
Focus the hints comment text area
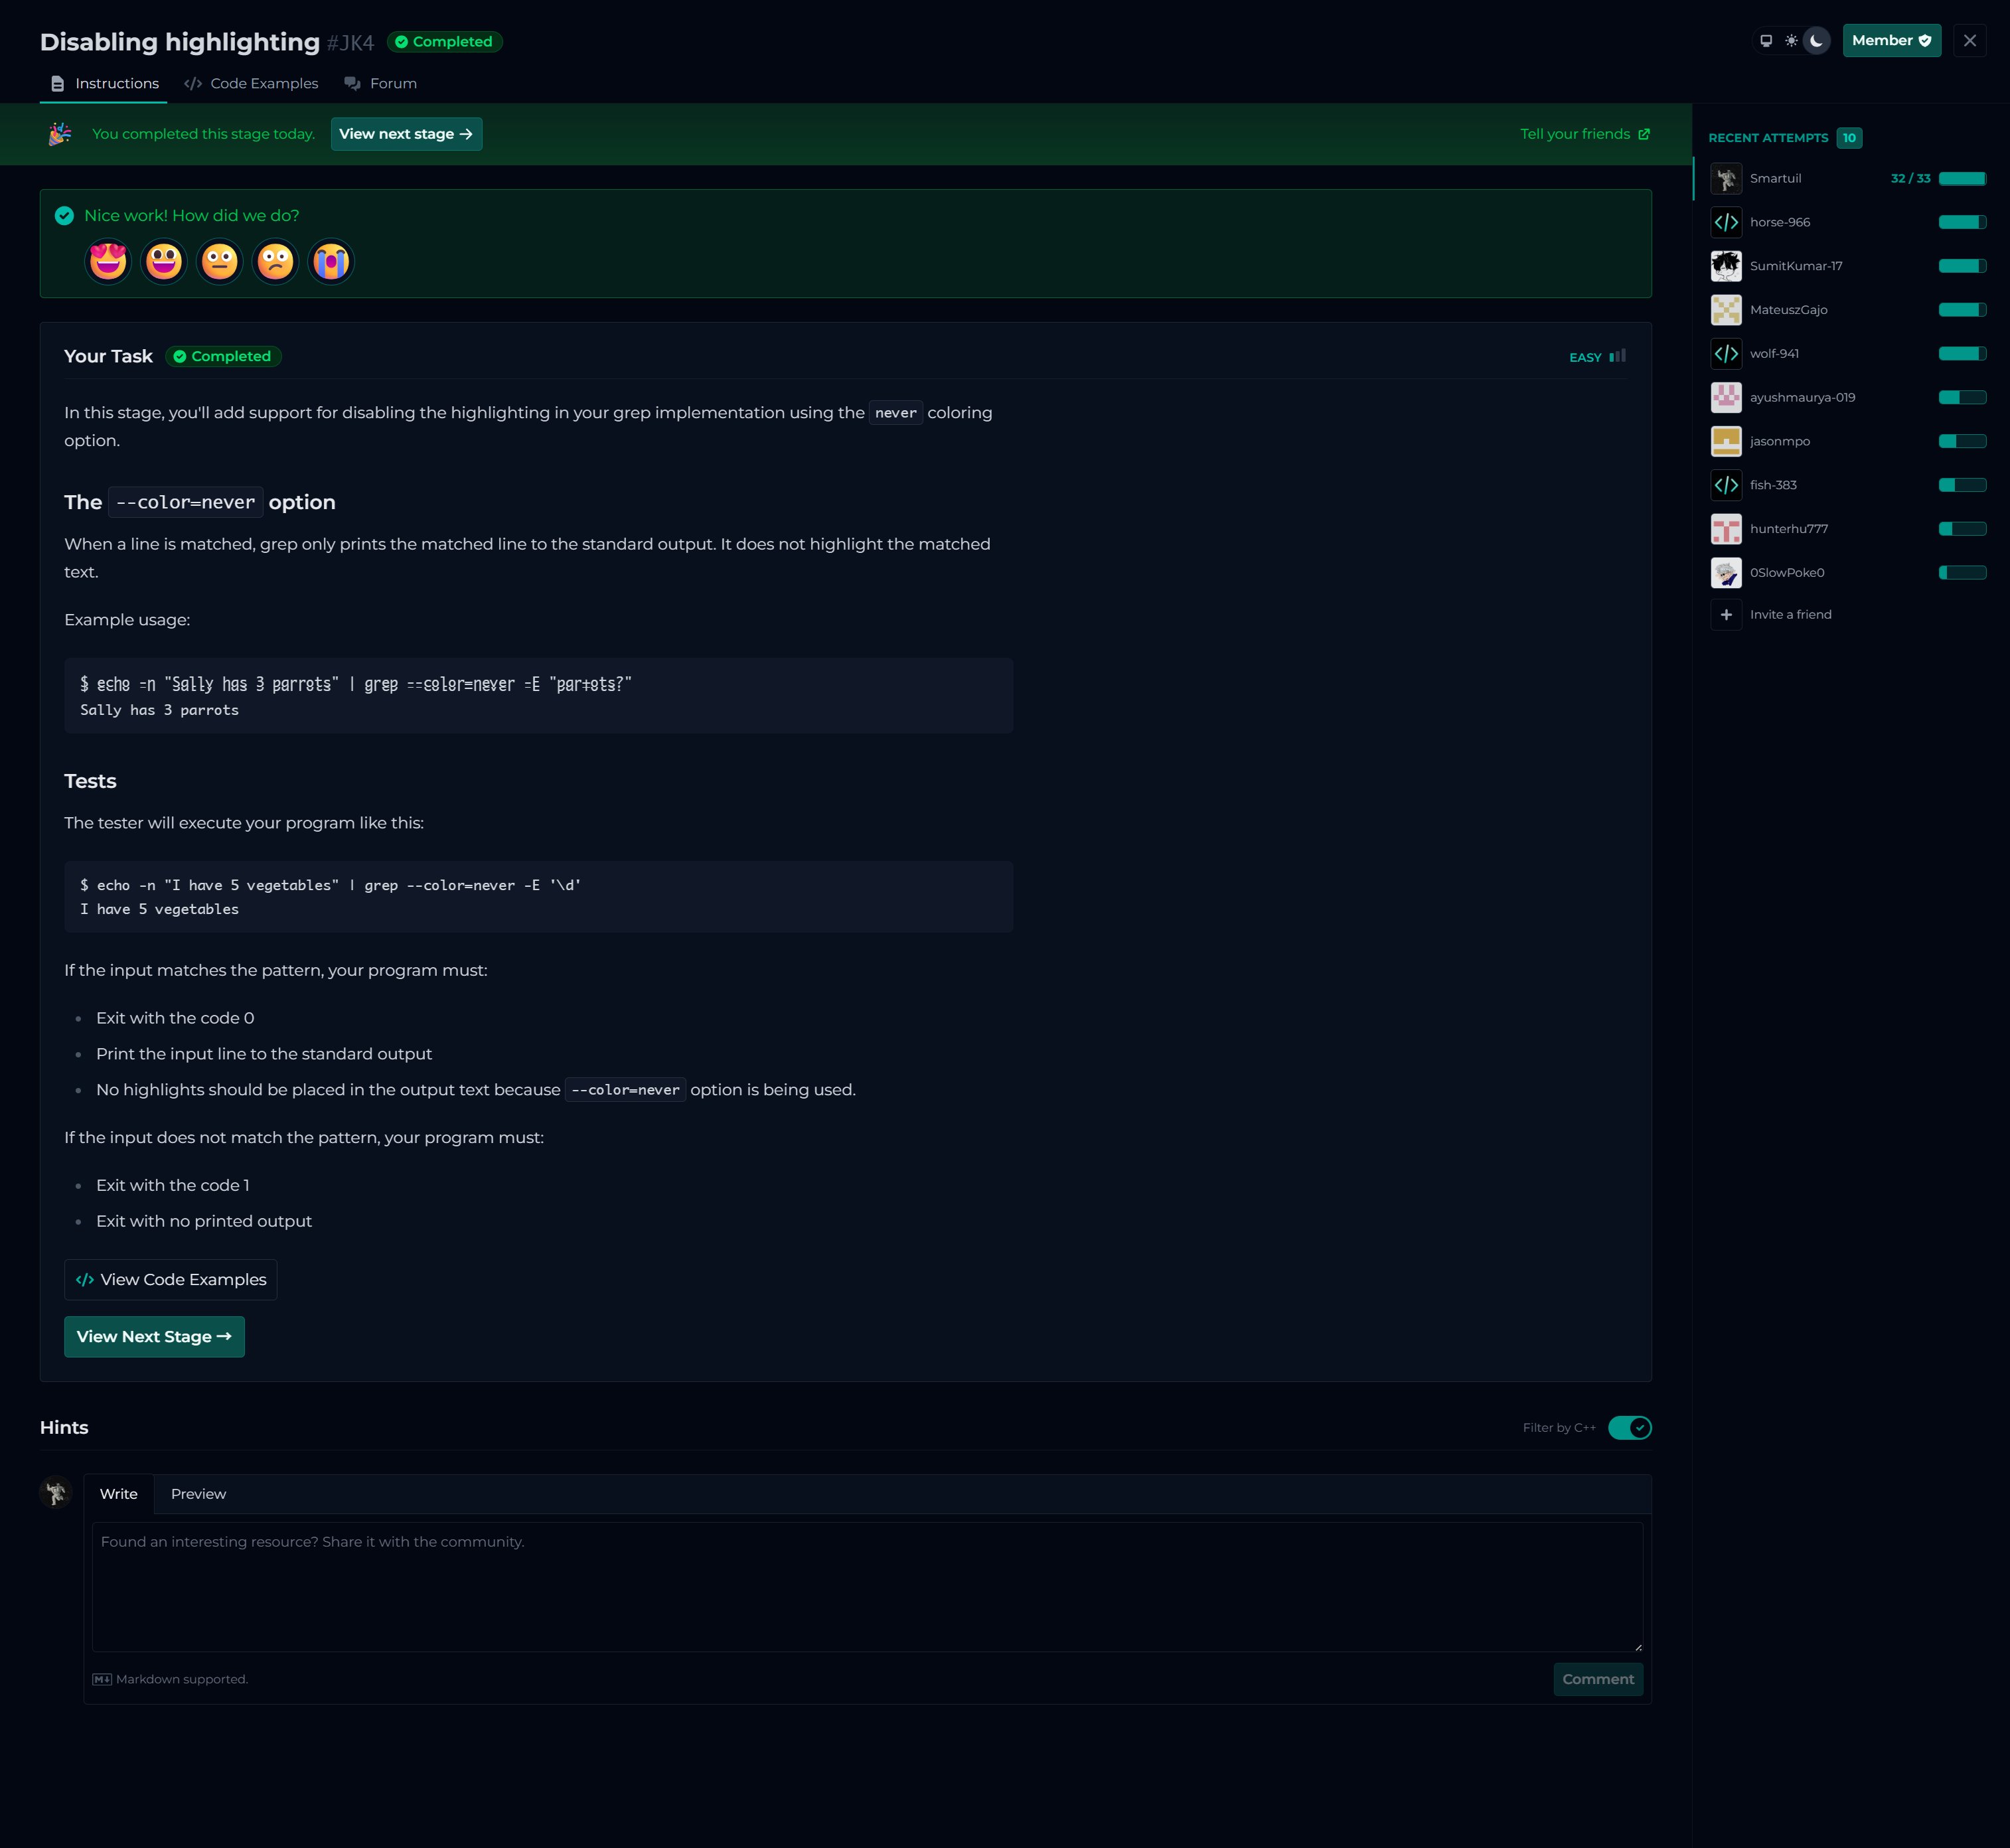click(x=867, y=1586)
